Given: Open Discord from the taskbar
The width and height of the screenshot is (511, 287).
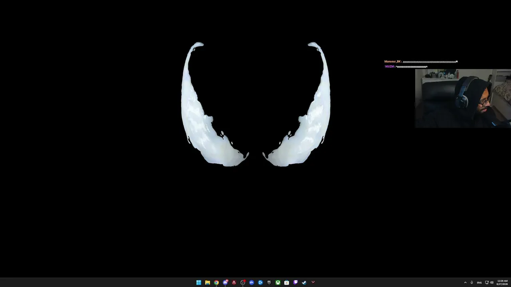Looking at the screenshot, I should coord(225,283).
